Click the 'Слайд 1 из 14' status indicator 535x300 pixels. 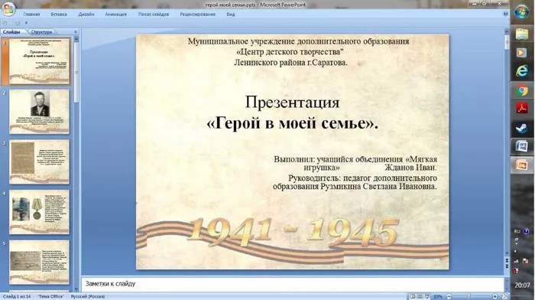click(17, 297)
